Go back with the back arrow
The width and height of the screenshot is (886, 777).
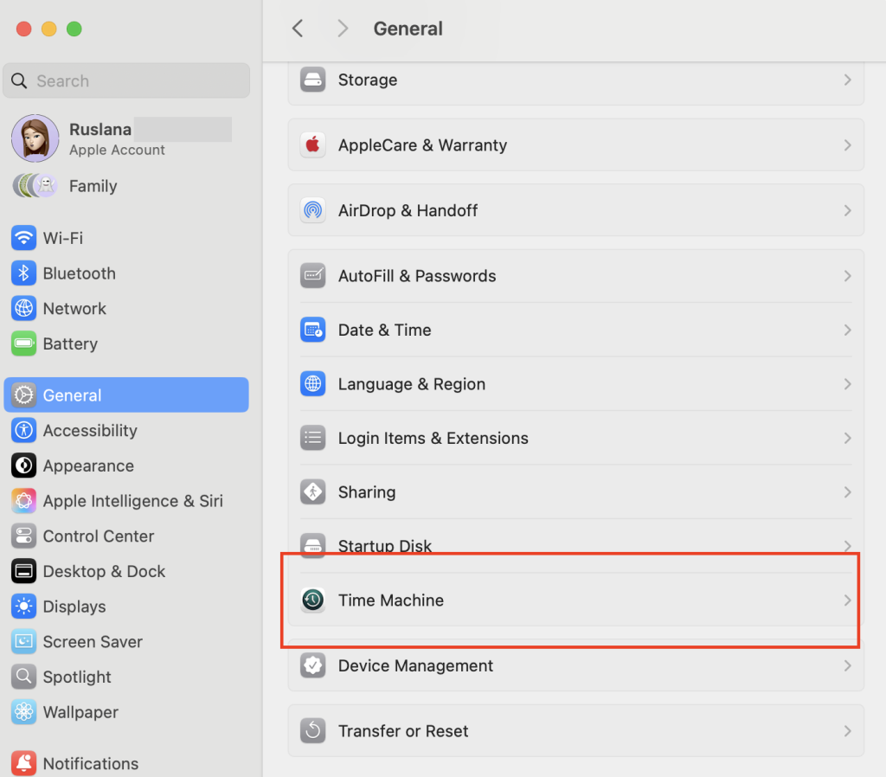pos(298,29)
